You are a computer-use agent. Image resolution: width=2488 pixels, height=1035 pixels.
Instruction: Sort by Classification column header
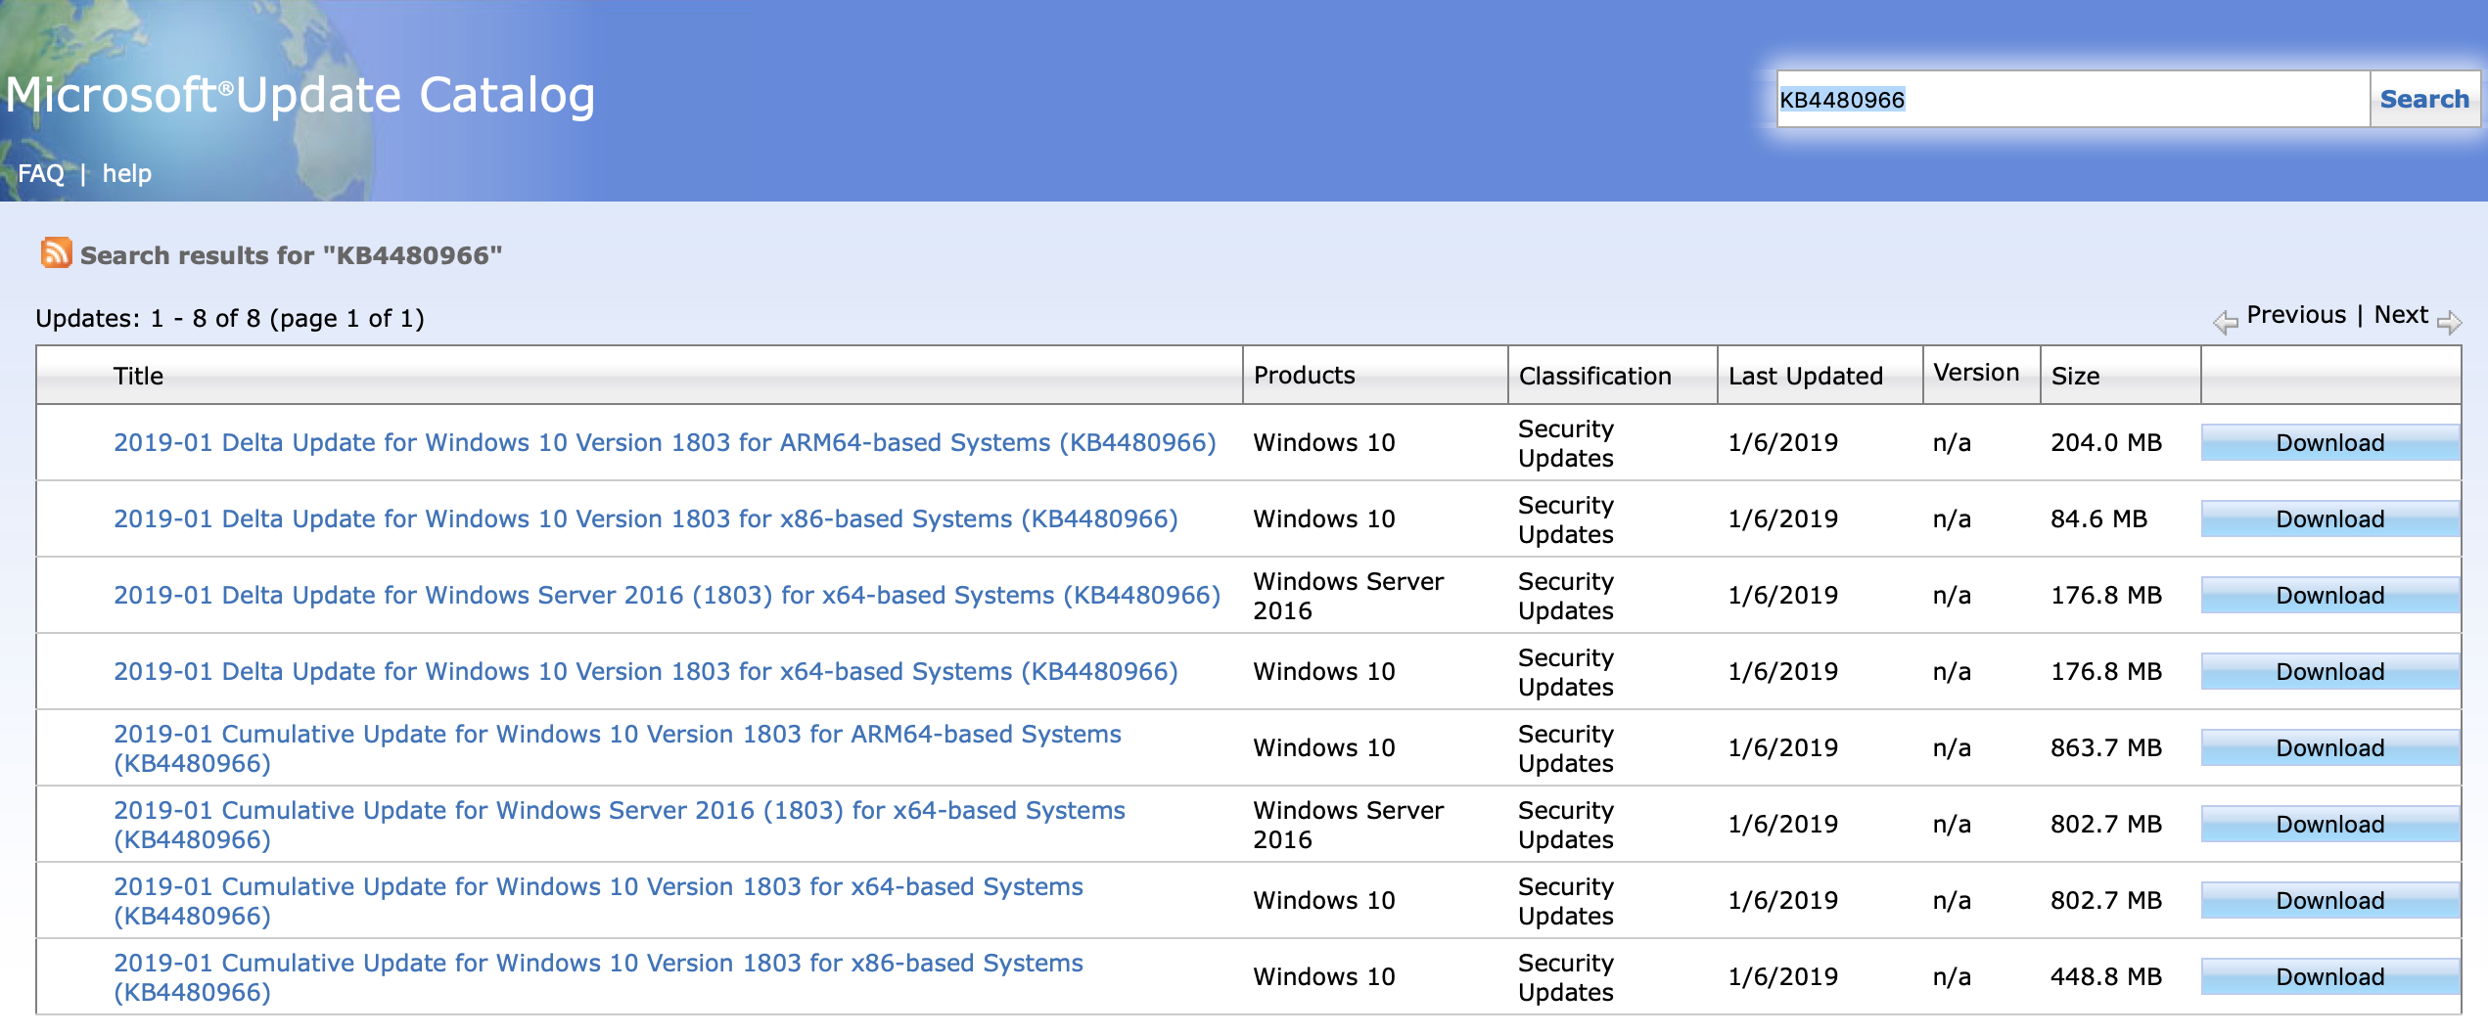pos(1594,377)
